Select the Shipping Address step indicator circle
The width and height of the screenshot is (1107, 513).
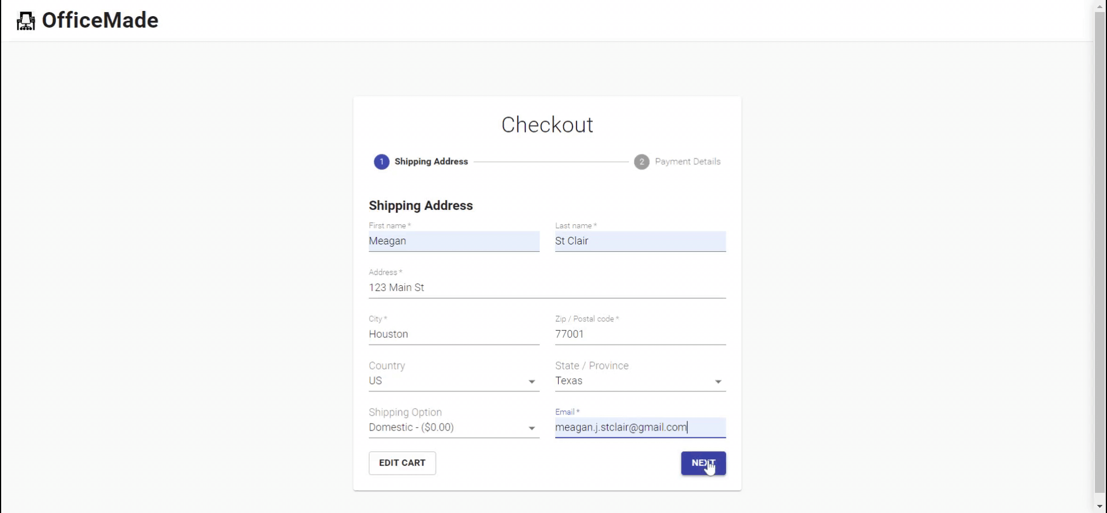click(x=381, y=162)
